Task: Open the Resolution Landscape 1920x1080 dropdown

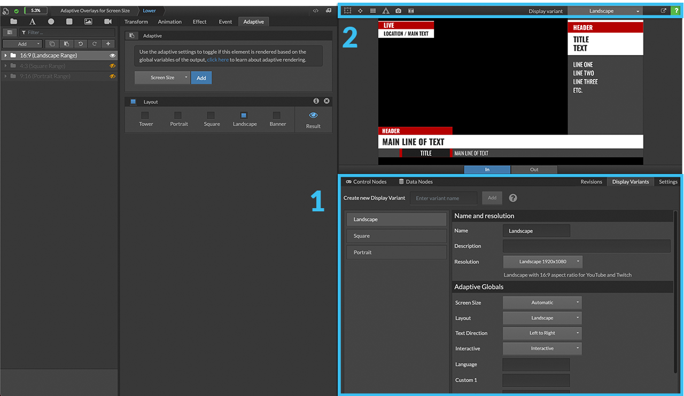Action: coord(542,262)
